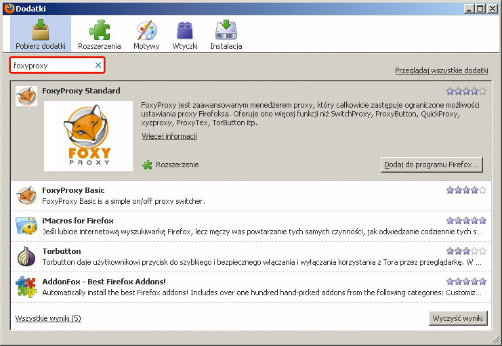The height and width of the screenshot is (346, 502).
Task: Clear search text with the X icon
Action: pyautogui.click(x=98, y=66)
